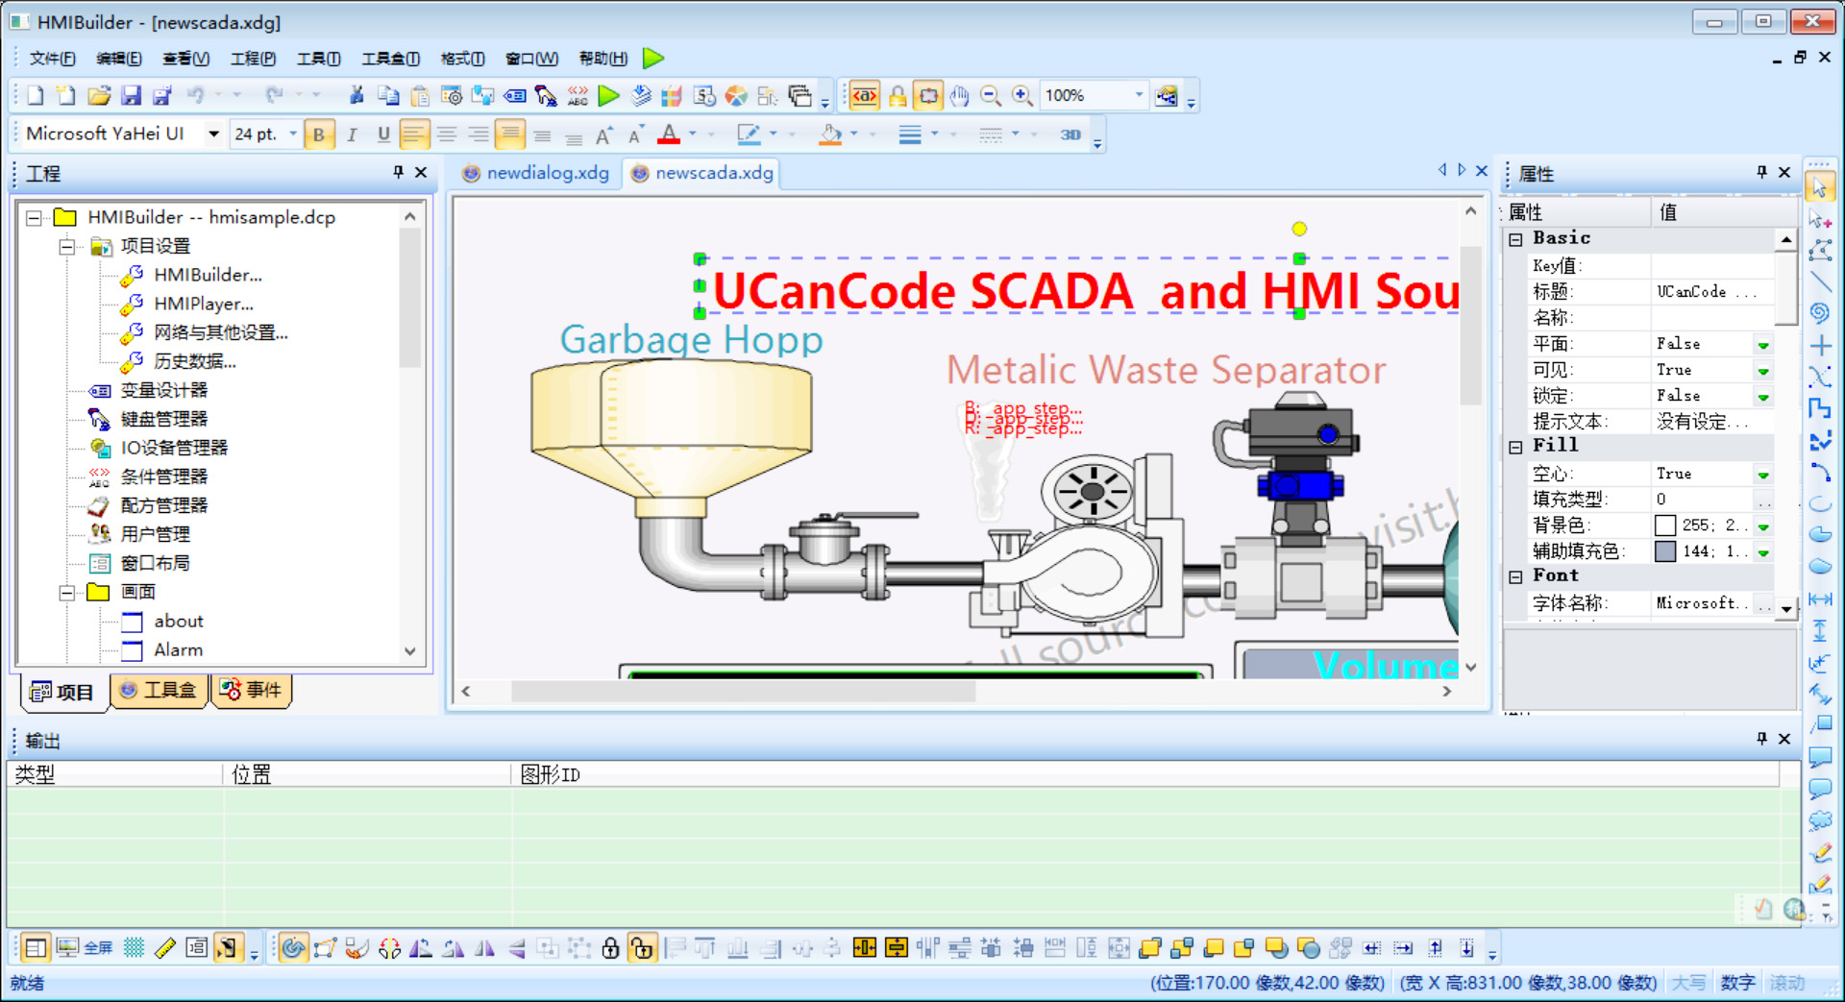
Task: Select the Pan hand tool
Action: point(959,95)
